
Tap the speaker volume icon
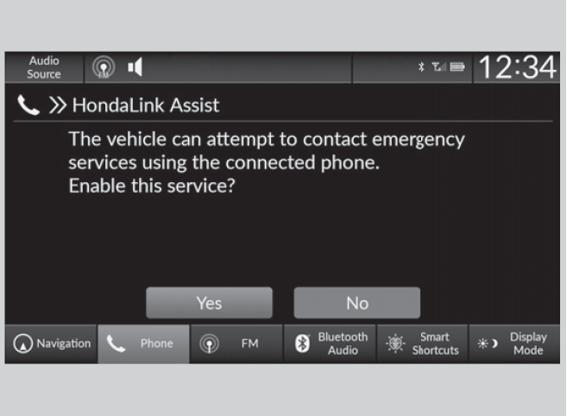click(x=135, y=67)
